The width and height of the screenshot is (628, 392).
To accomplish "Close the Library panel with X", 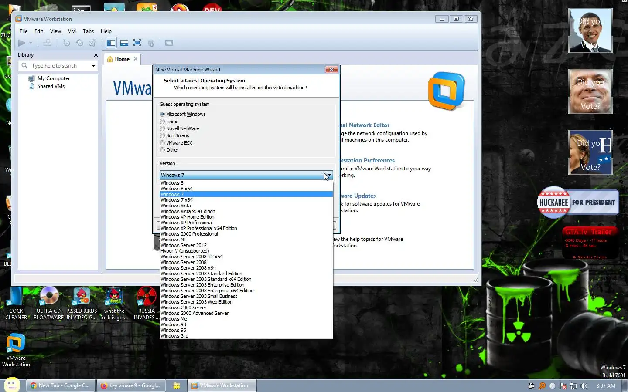I will [96, 55].
